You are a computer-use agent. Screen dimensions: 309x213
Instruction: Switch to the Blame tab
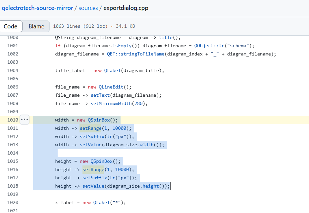click(x=36, y=26)
